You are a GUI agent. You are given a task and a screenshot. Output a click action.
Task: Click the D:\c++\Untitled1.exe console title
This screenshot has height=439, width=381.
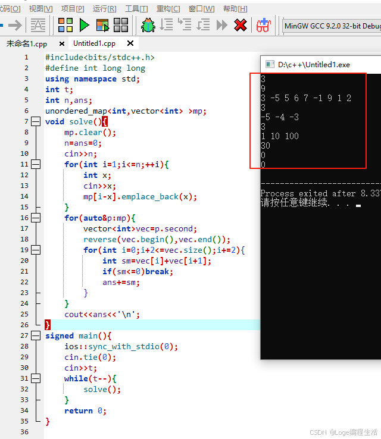[x=314, y=65]
